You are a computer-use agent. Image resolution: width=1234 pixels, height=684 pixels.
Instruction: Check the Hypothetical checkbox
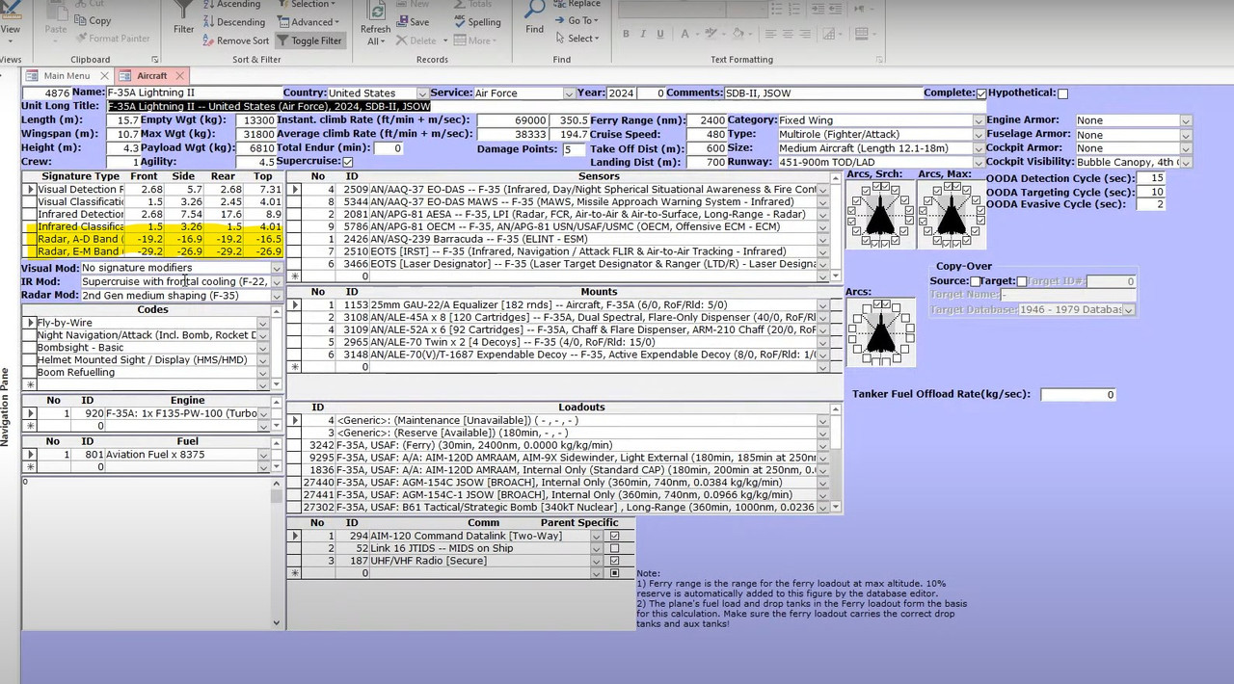(x=1062, y=93)
